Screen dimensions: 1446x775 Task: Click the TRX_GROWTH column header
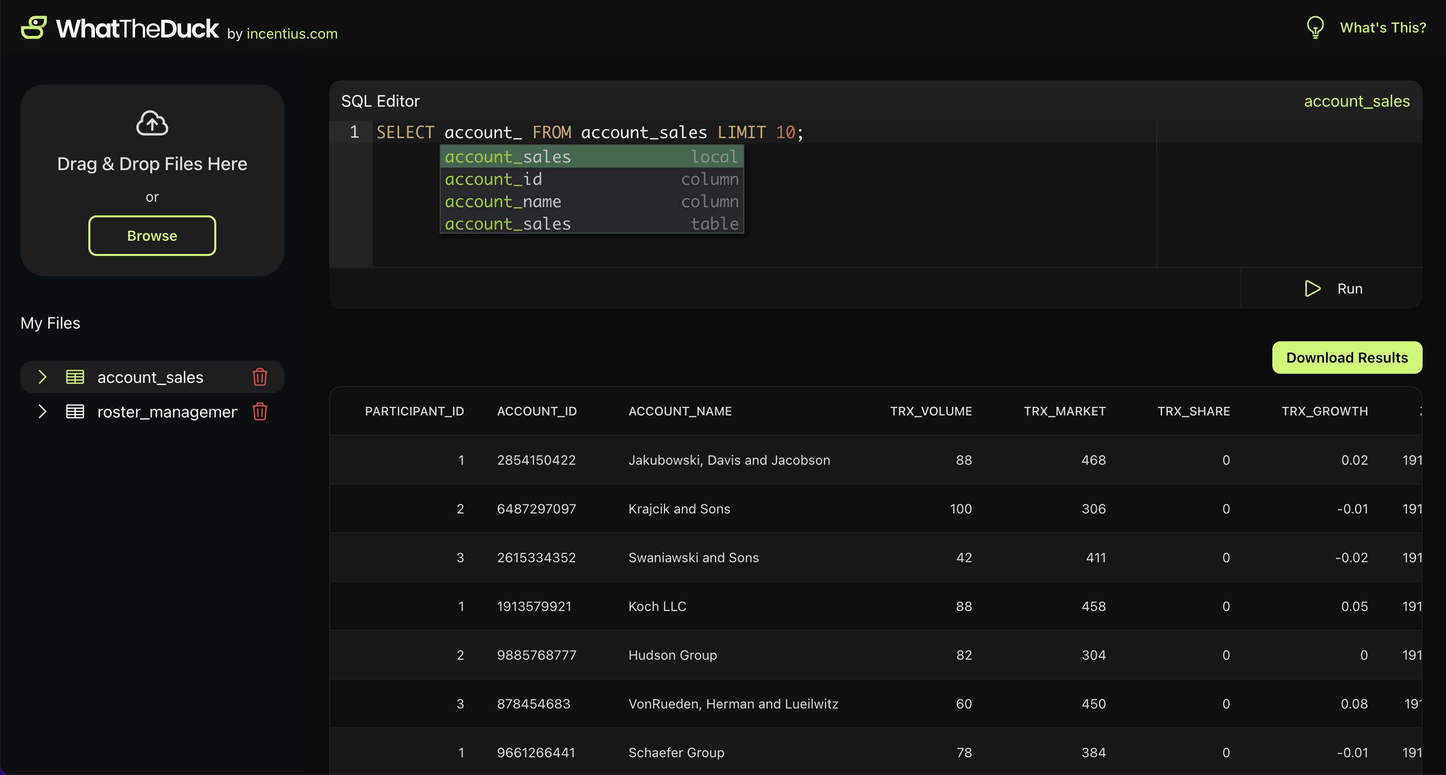pos(1324,411)
